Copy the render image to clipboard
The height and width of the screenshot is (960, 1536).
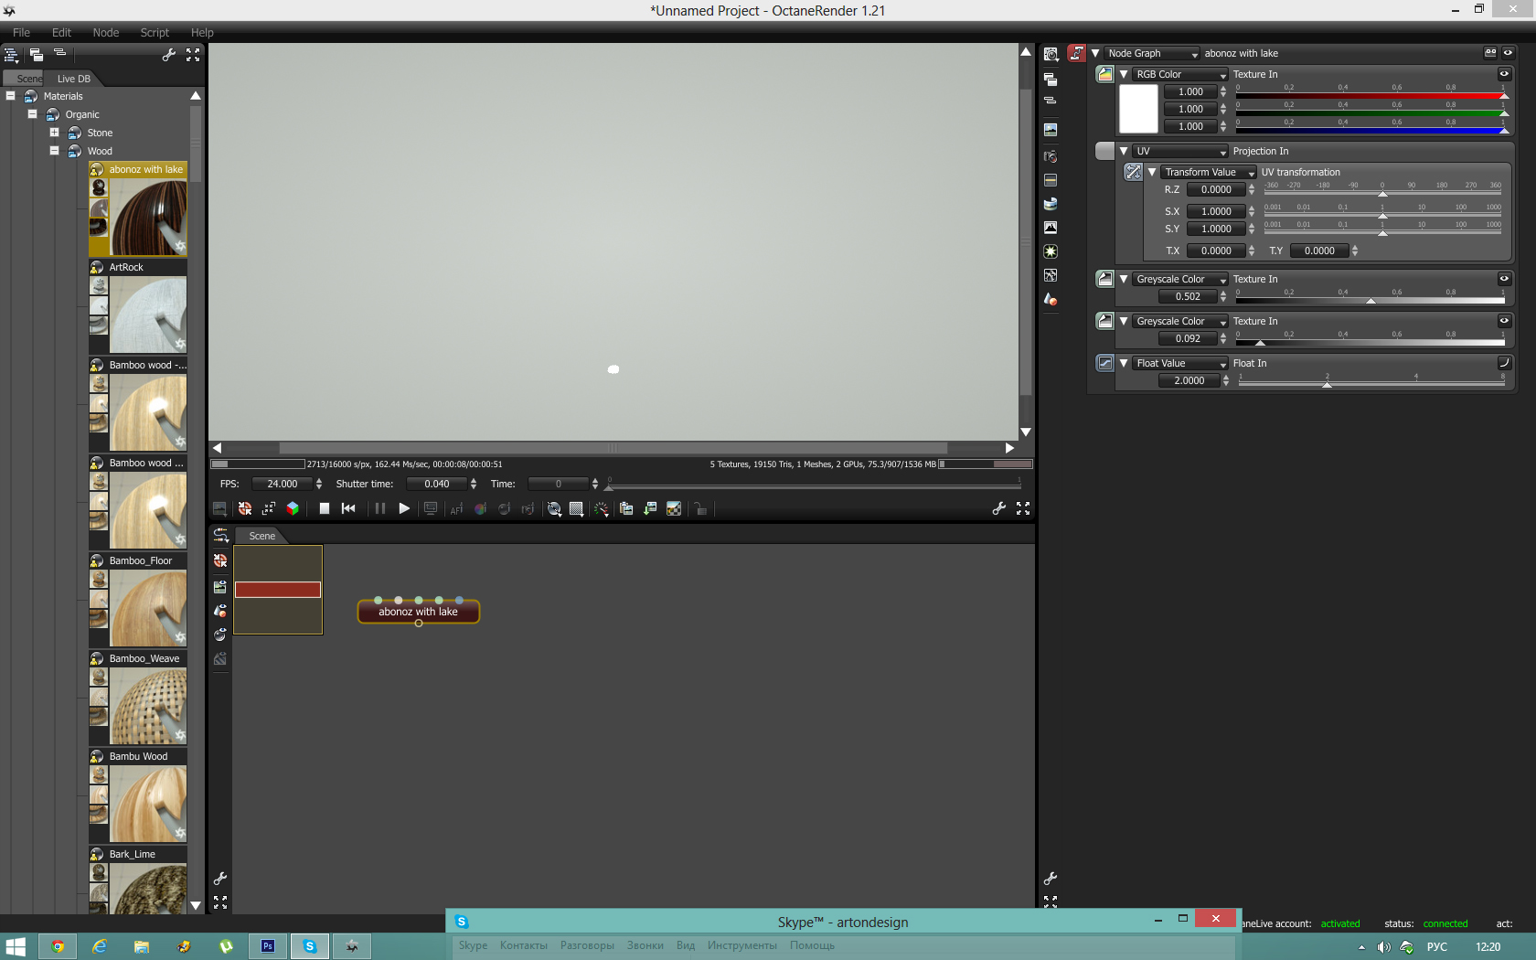pyautogui.click(x=626, y=509)
